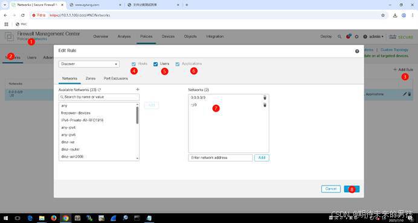
Task: Open the Objects menu
Action: (190, 36)
